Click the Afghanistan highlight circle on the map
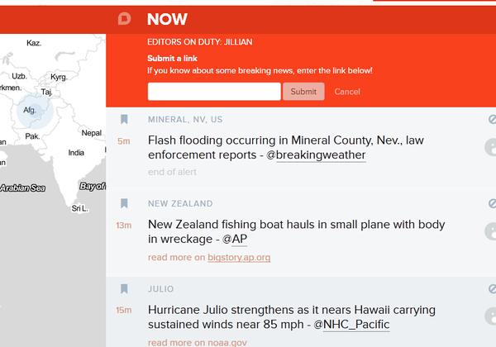 [x=35, y=111]
